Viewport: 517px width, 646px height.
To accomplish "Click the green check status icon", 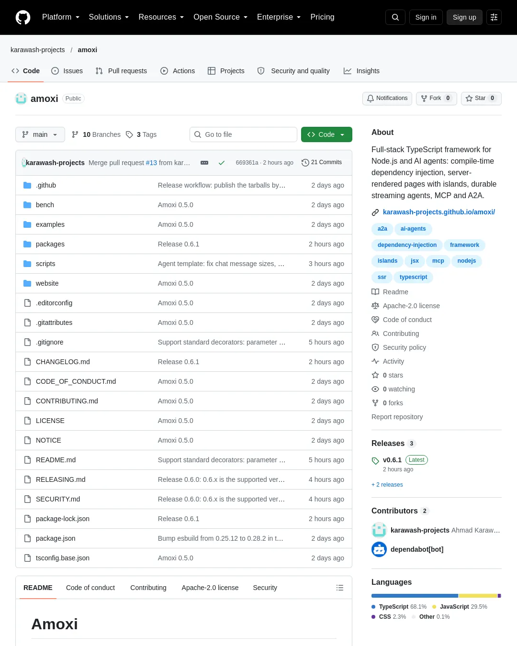I will (222, 163).
